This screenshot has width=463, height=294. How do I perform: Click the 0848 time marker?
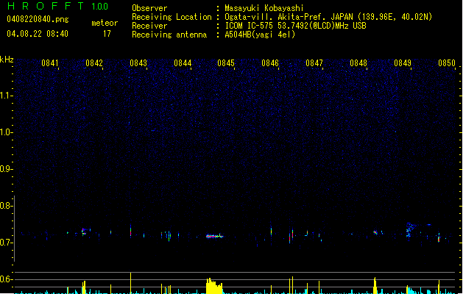click(358, 63)
